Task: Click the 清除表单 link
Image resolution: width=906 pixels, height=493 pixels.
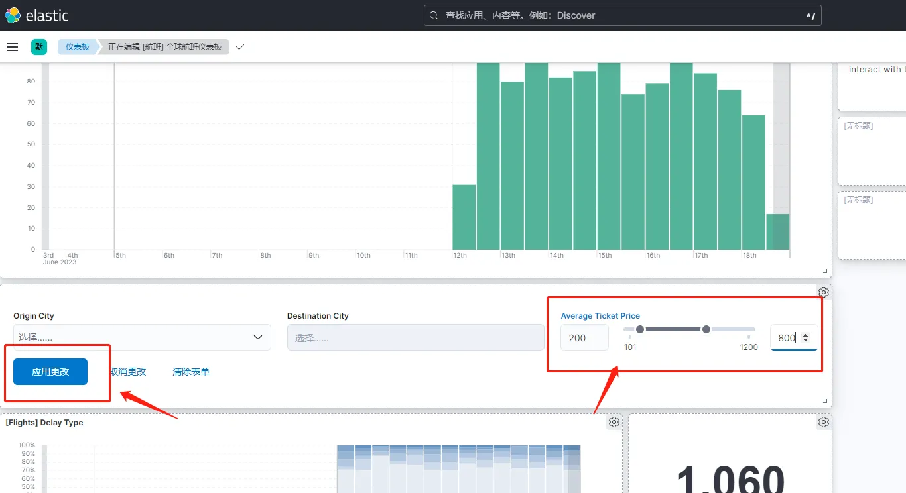Action: [191, 372]
